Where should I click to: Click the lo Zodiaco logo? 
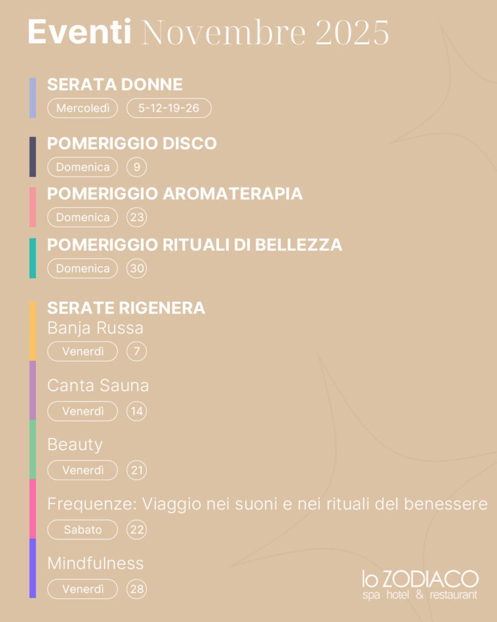coord(419,584)
